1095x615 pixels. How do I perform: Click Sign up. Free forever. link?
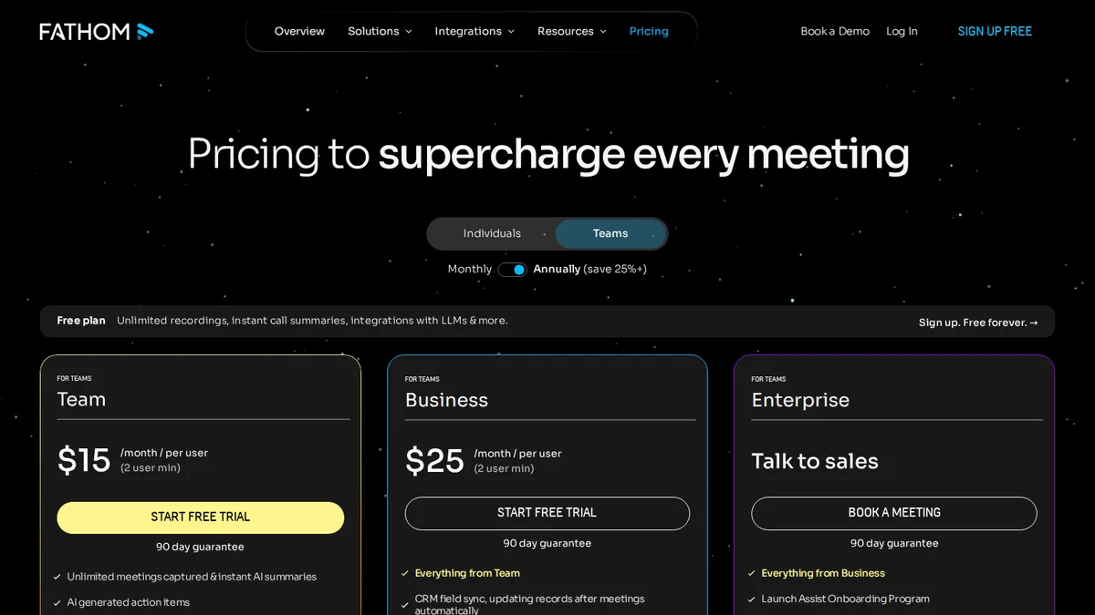coord(978,323)
